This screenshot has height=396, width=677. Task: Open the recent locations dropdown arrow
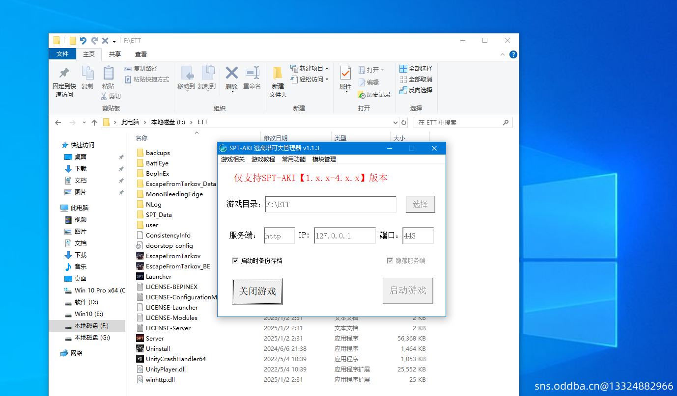(84, 123)
